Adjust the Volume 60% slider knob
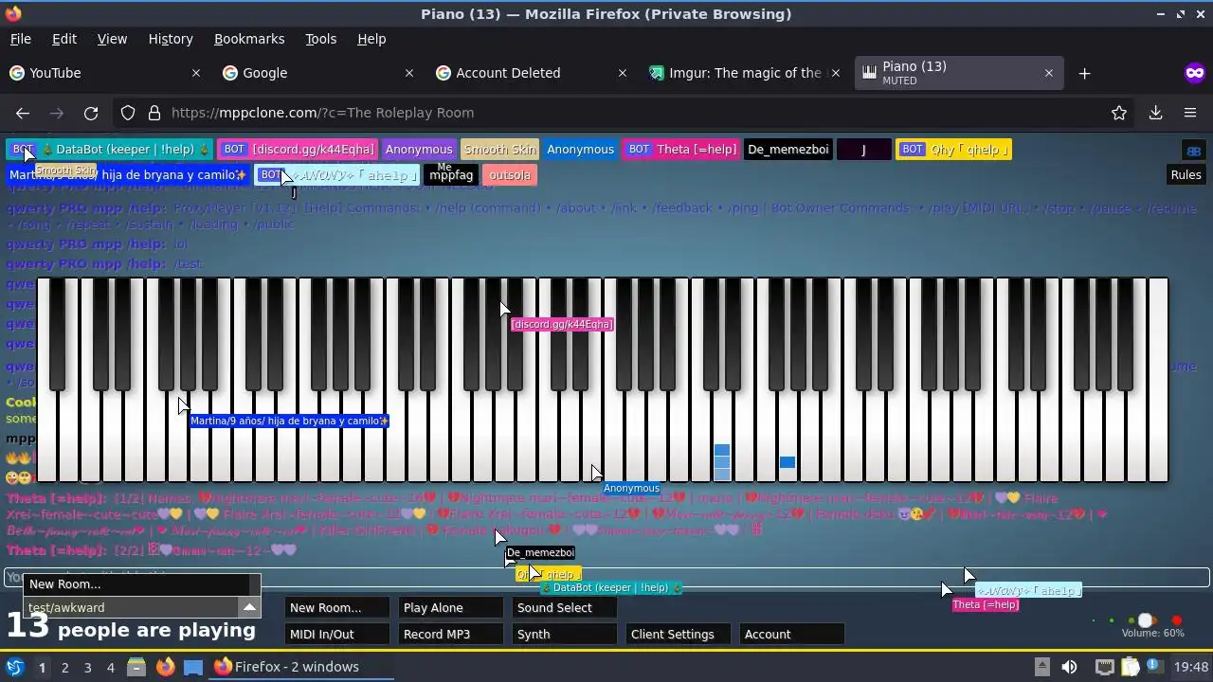 point(1146,621)
